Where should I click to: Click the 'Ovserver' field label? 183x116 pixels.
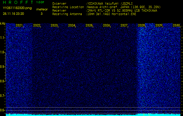coord(59,3)
